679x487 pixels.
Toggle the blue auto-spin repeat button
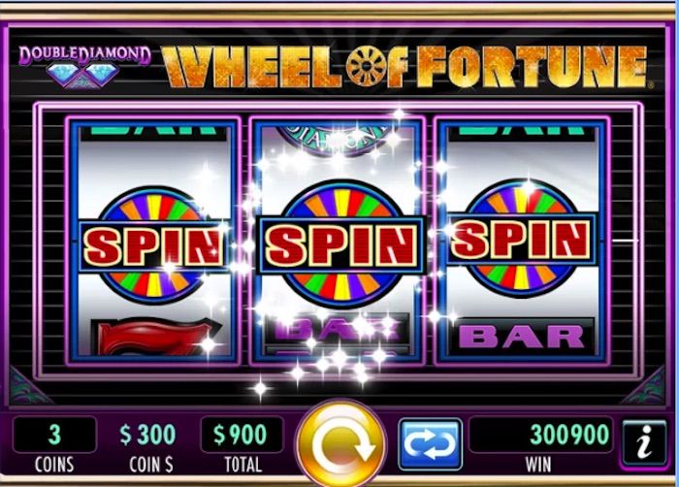click(430, 444)
